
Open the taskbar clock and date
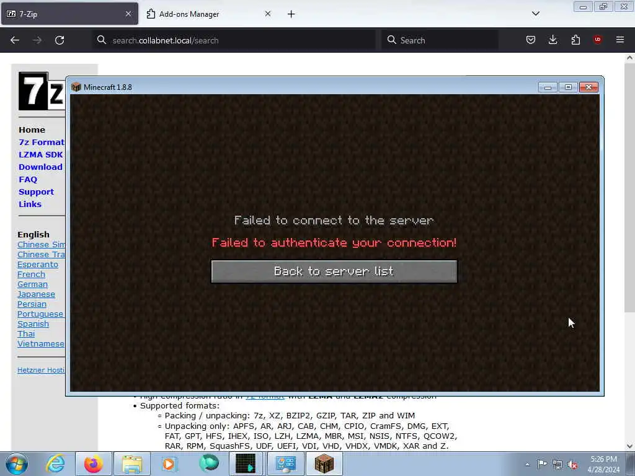(603, 464)
